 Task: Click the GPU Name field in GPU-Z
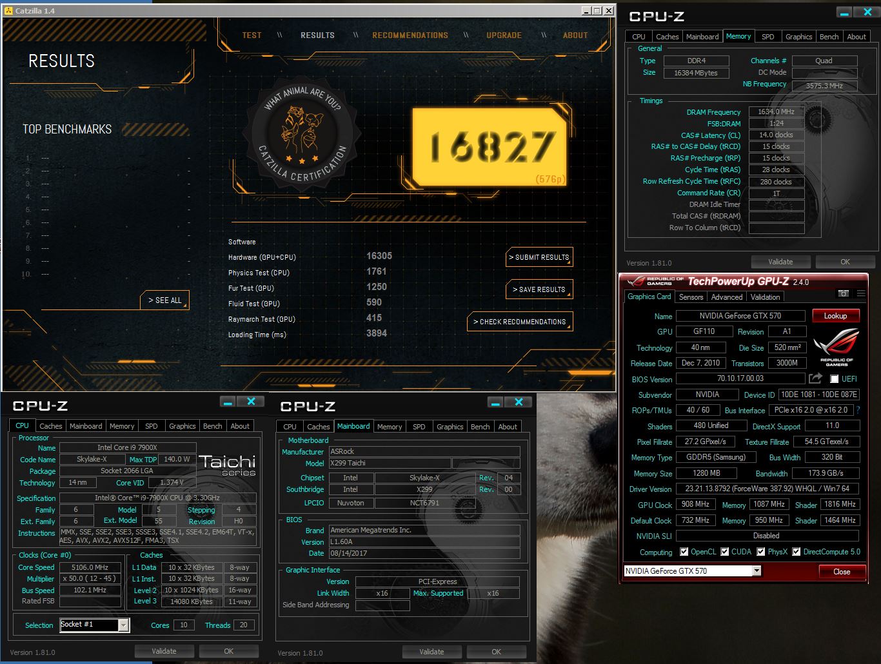pos(740,316)
